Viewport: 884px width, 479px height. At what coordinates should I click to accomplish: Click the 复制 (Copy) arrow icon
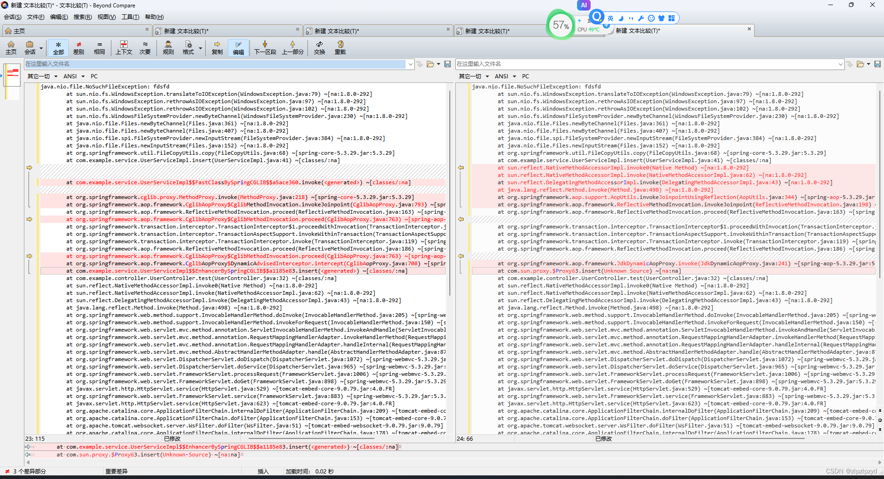point(217,48)
